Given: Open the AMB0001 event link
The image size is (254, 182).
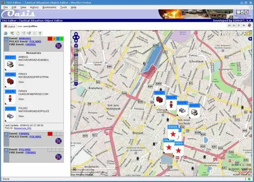Looking at the screenshot, I should [x=25, y=38].
